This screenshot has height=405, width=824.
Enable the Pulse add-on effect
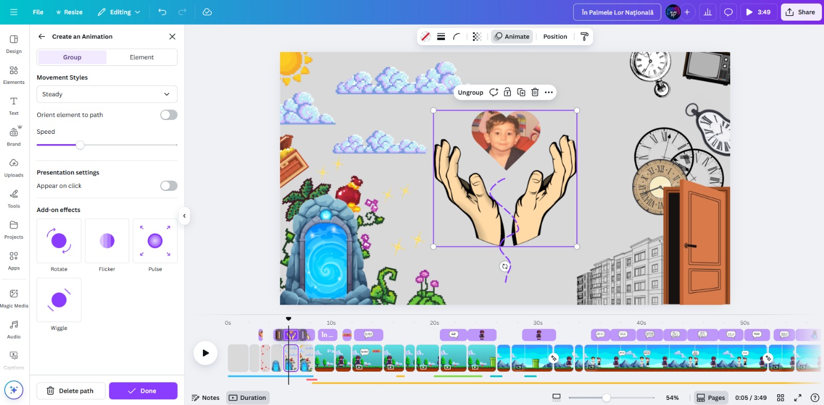(x=155, y=241)
